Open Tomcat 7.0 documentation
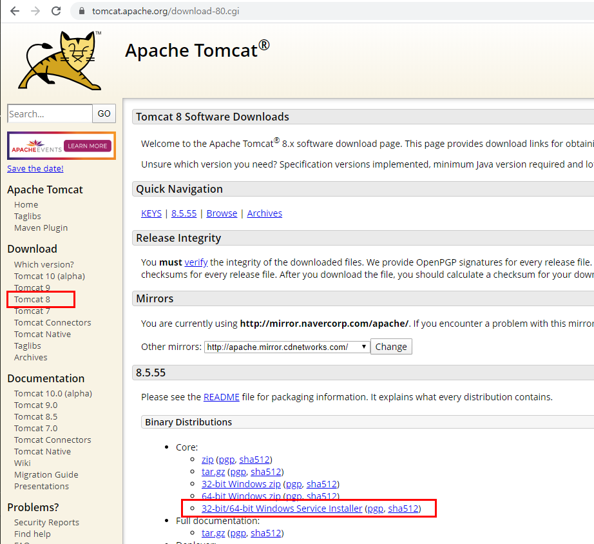This screenshot has width=594, height=544. coord(36,429)
